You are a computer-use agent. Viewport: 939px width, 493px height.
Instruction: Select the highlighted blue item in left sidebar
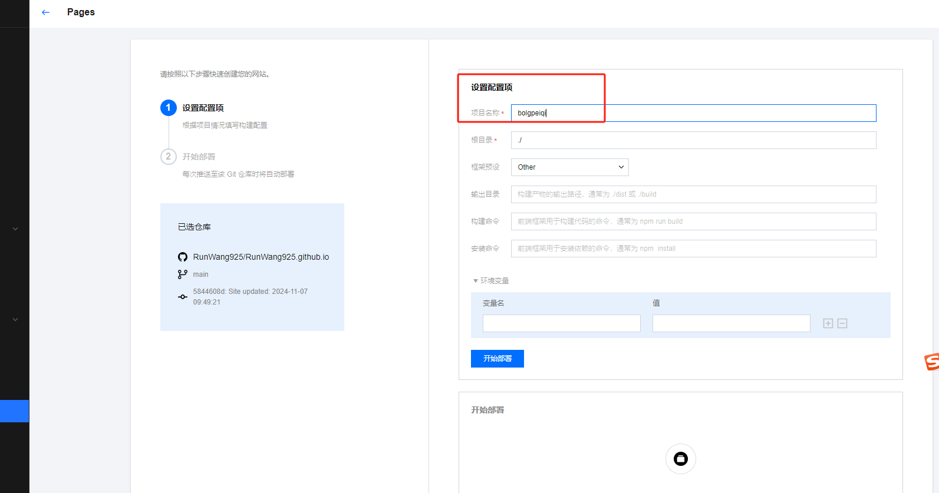tap(14, 411)
